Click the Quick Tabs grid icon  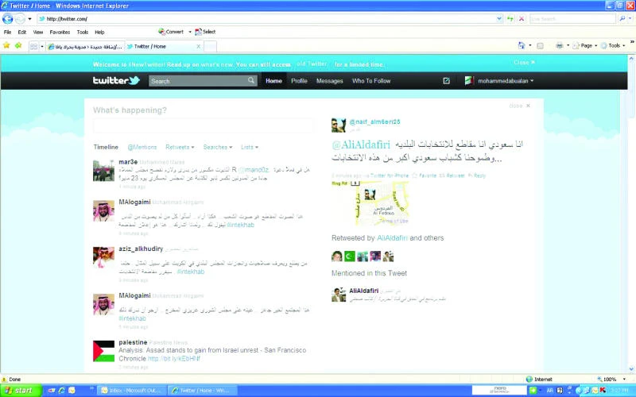coord(33,47)
